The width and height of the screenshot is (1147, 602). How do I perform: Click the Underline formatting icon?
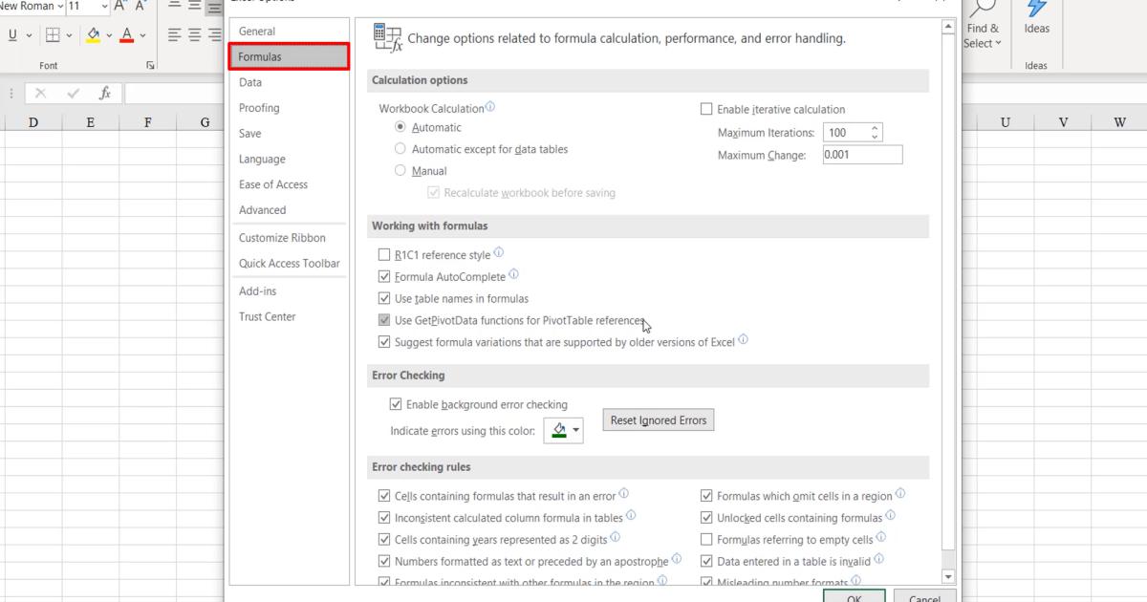12,35
